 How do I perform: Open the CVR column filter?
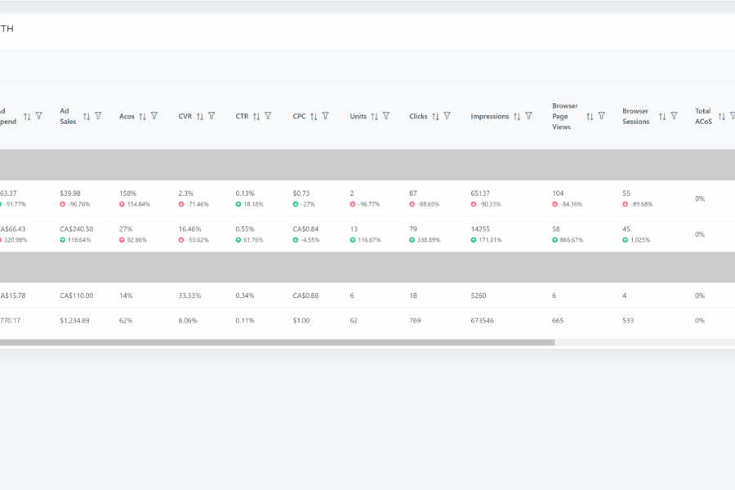(212, 116)
